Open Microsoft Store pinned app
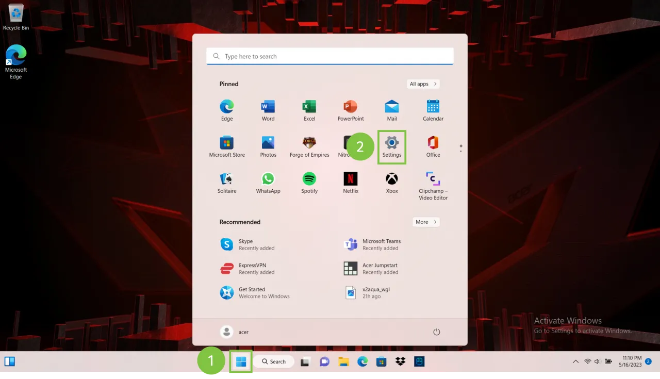Image resolution: width=660 pixels, height=379 pixels. pos(227,146)
